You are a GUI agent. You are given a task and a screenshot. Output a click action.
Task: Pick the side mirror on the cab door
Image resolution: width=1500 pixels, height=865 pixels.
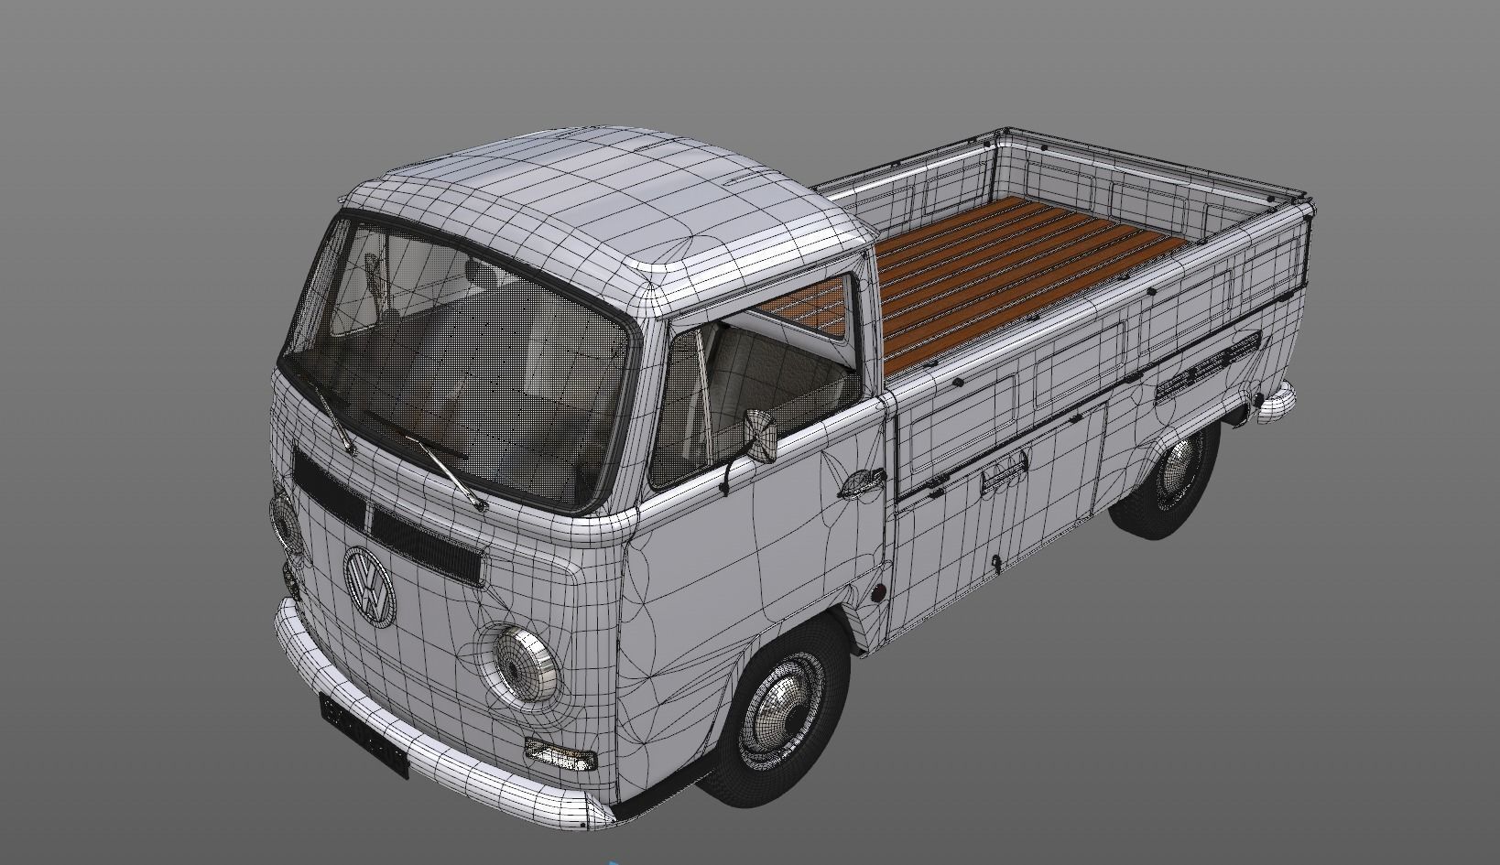pyautogui.click(x=762, y=434)
